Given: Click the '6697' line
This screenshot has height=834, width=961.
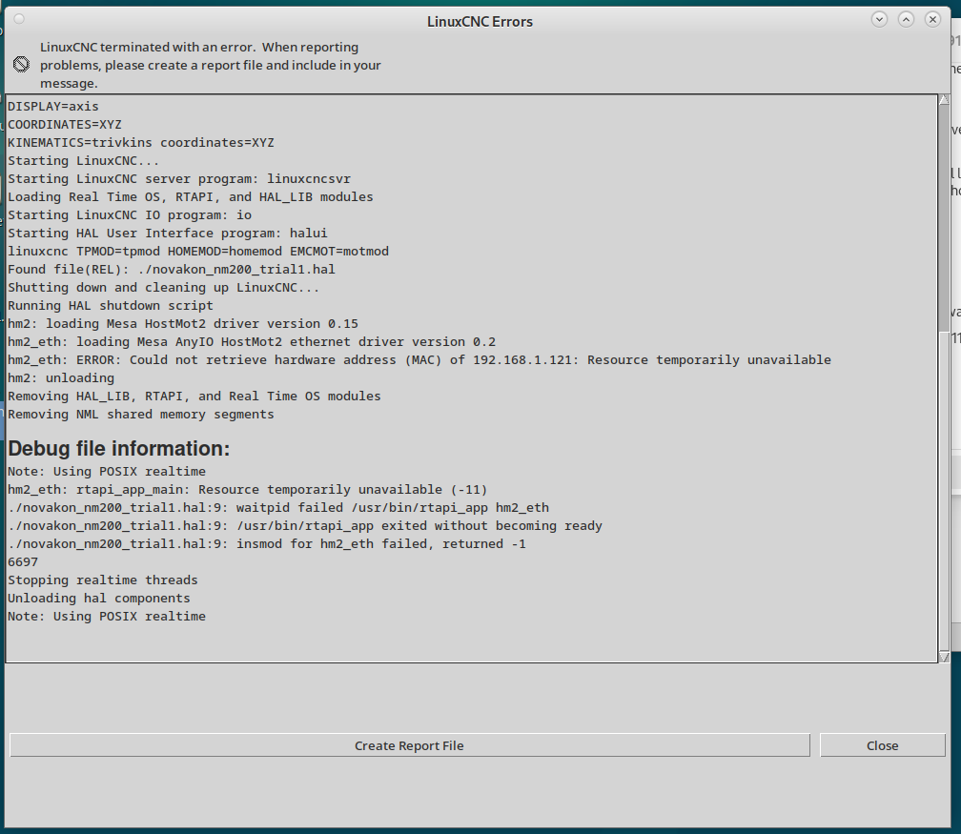Looking at the screenshot, I should tap(23, 562).
